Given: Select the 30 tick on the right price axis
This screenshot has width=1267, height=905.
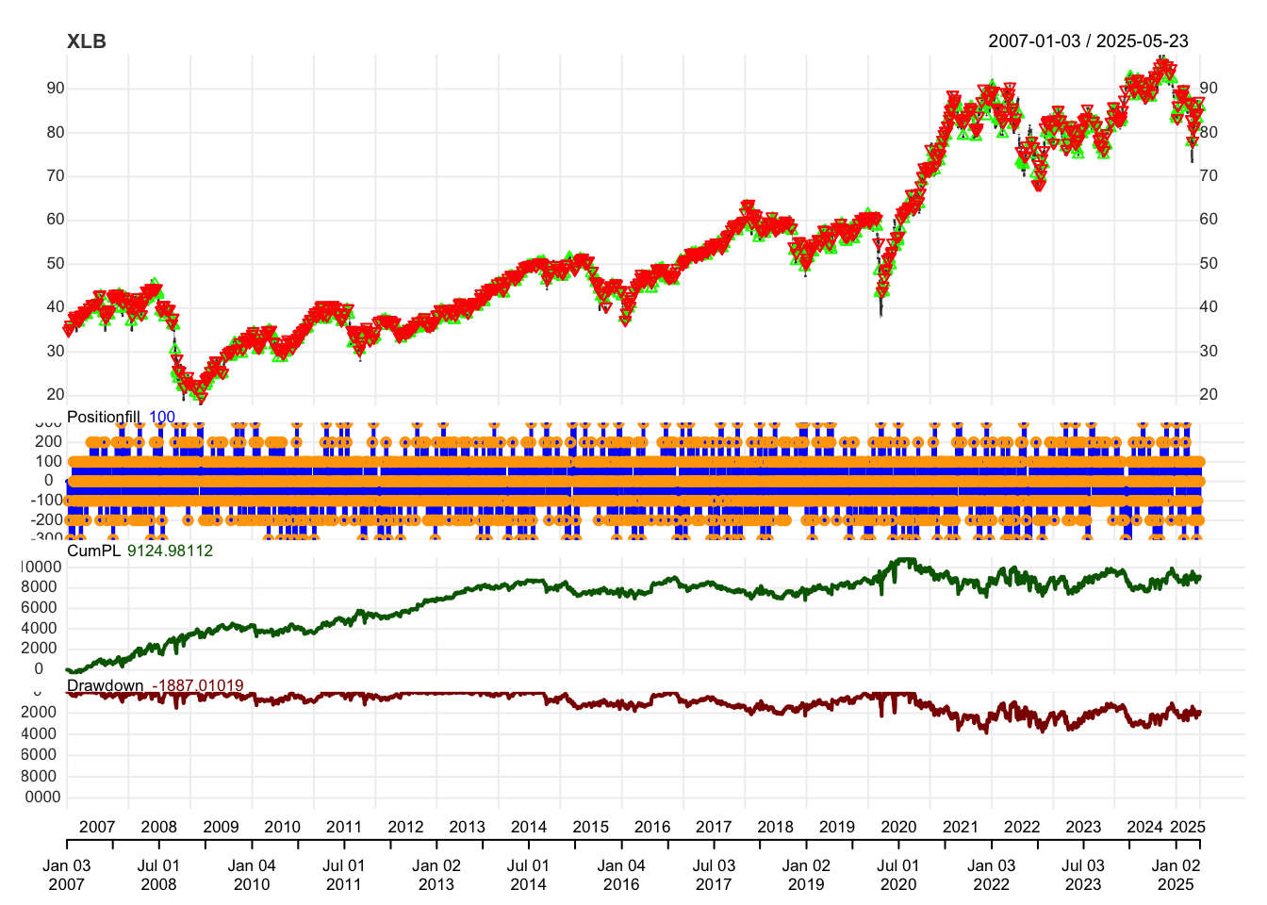Looking at the screenshot, I should click(x=1209, y=352).
